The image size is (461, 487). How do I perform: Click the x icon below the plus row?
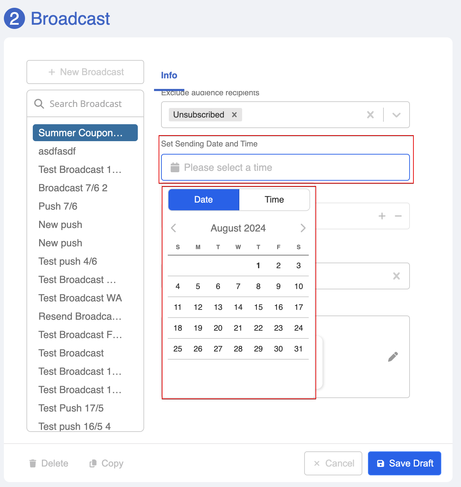point(396,276)
